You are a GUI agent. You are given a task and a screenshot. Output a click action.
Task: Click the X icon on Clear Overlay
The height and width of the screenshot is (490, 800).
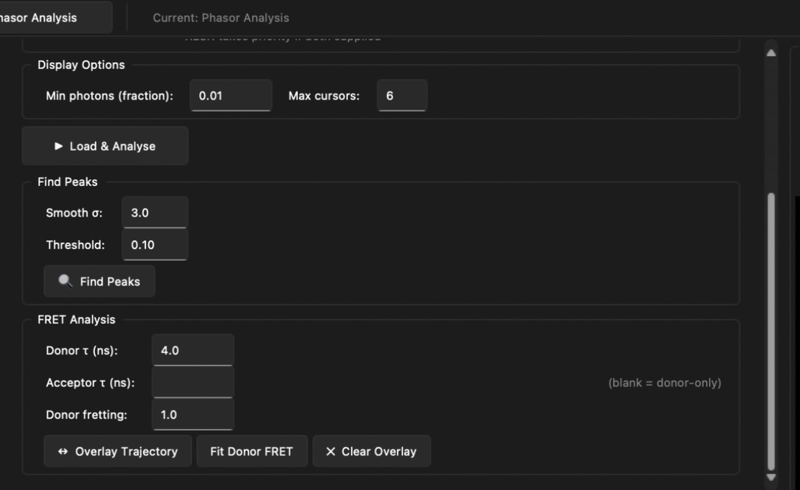331,451
